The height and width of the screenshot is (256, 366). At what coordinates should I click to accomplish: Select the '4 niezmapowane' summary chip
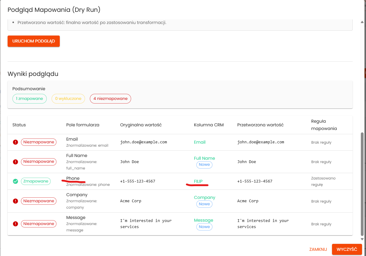click(110, 99)
